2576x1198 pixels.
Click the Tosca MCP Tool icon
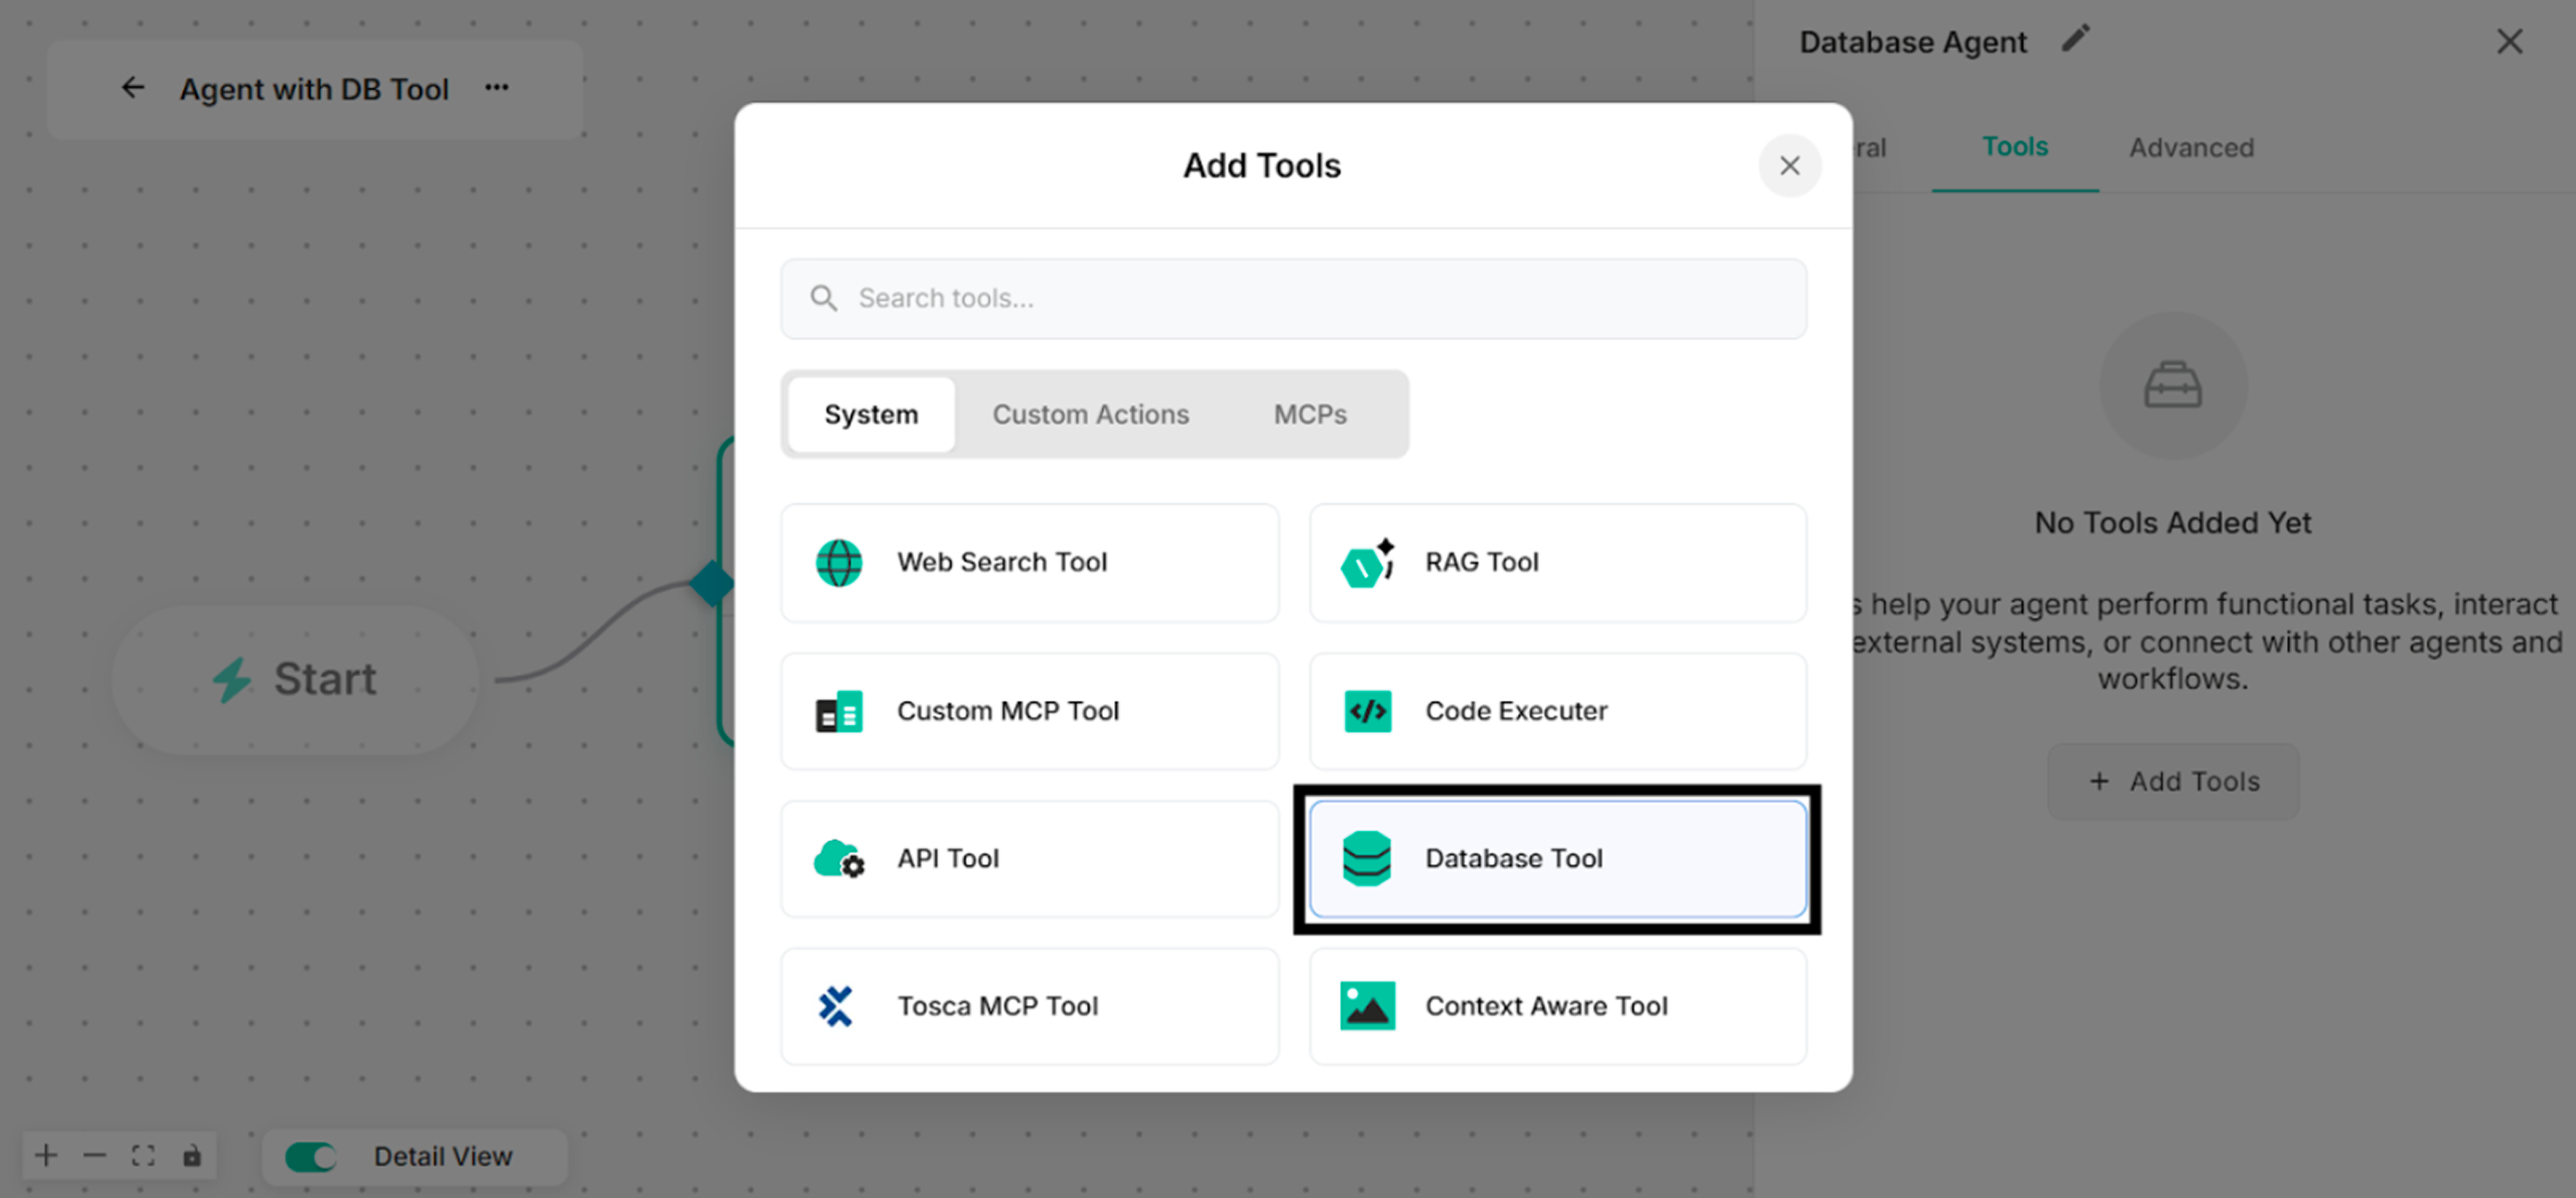pyautogui.click(x=836, y=1006)
